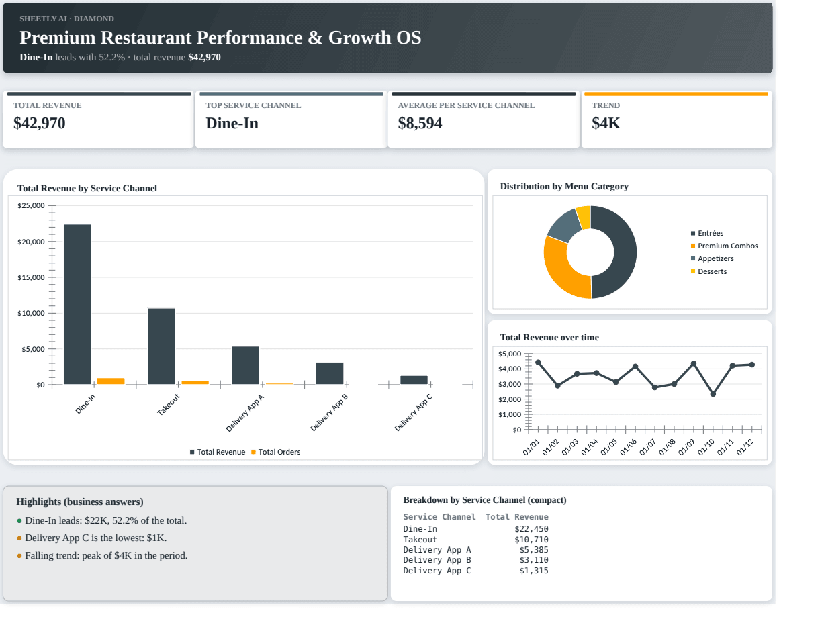Viewport: 824px width, 619px height.
Task: Click table value $10,710 for Takeout
Action: [x=531, y=540]
